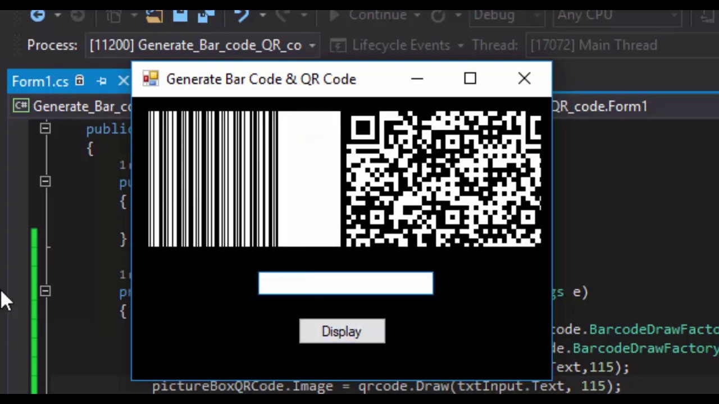Viewport: 719px width, 404px height.
Task: Toggle the pin icon on Form1.cs tab
Action: coord(102,81)
